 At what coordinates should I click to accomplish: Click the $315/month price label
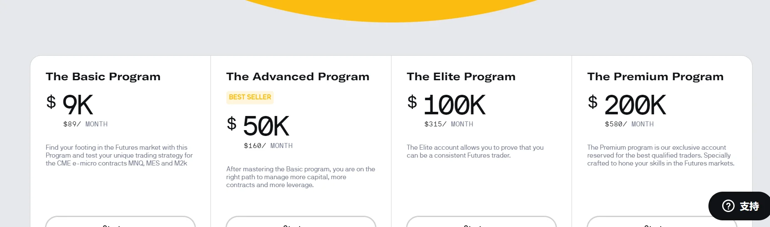tap(448, 124)
